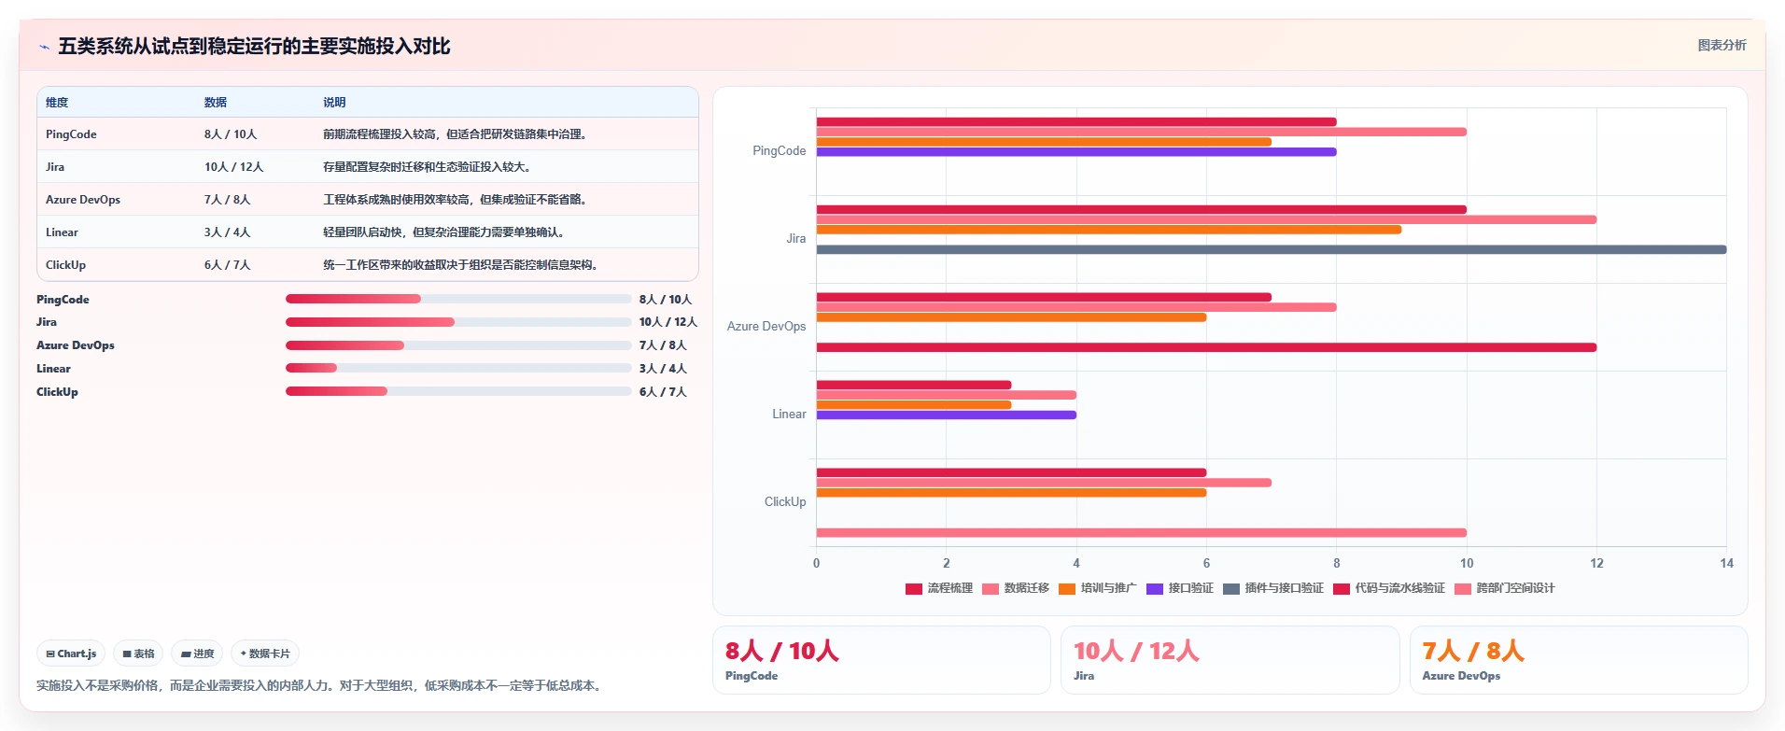This screenshot has width=1785, height=731.
Task: Click the title icon beside 五类系统 heading
Action: [44, 47]
